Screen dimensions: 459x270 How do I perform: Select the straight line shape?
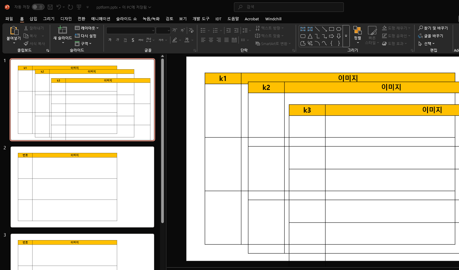coord(317,29)
